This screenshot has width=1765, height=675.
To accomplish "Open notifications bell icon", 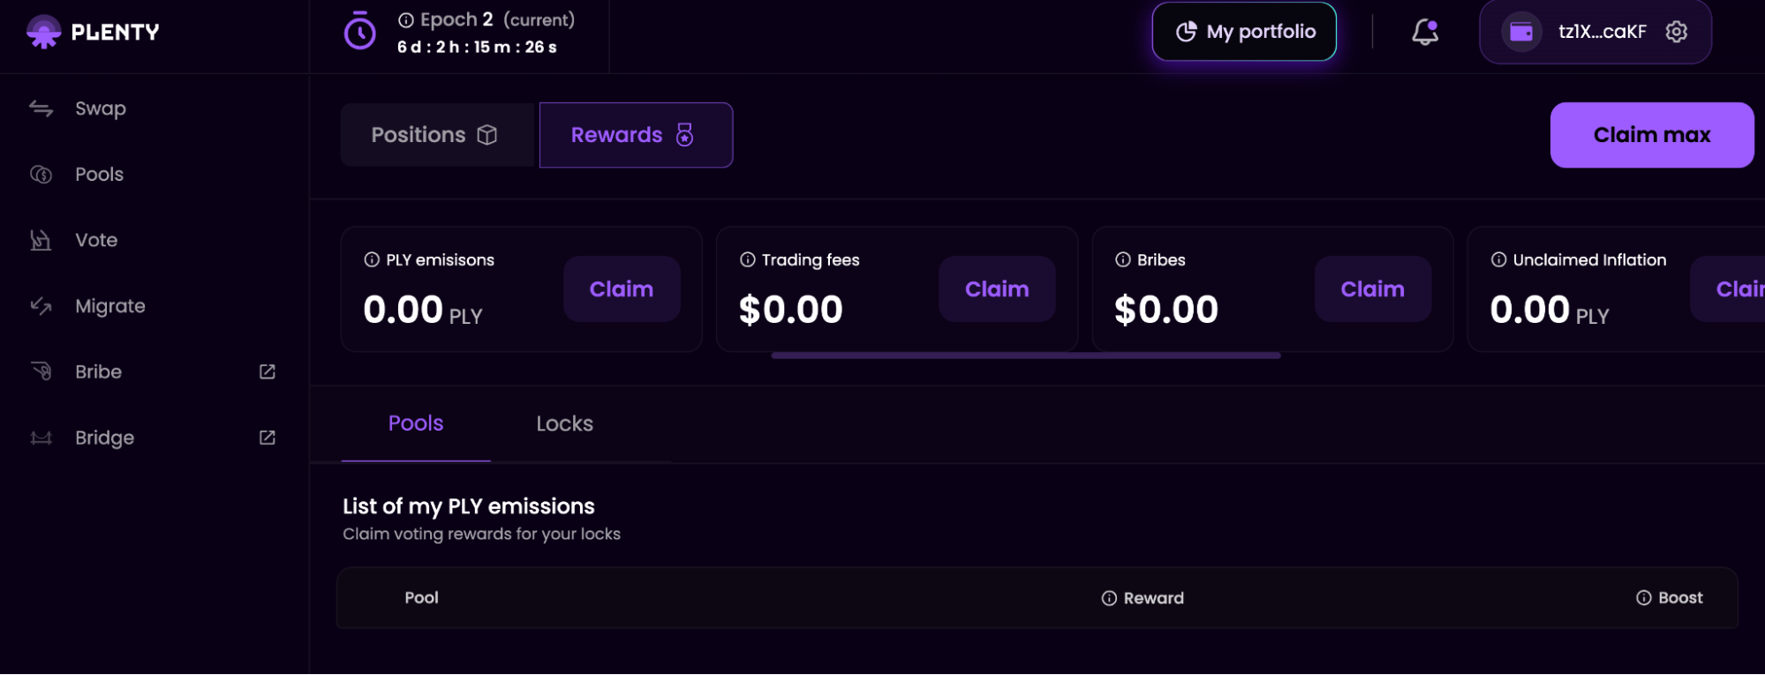I will click(x=1424, y=33).
